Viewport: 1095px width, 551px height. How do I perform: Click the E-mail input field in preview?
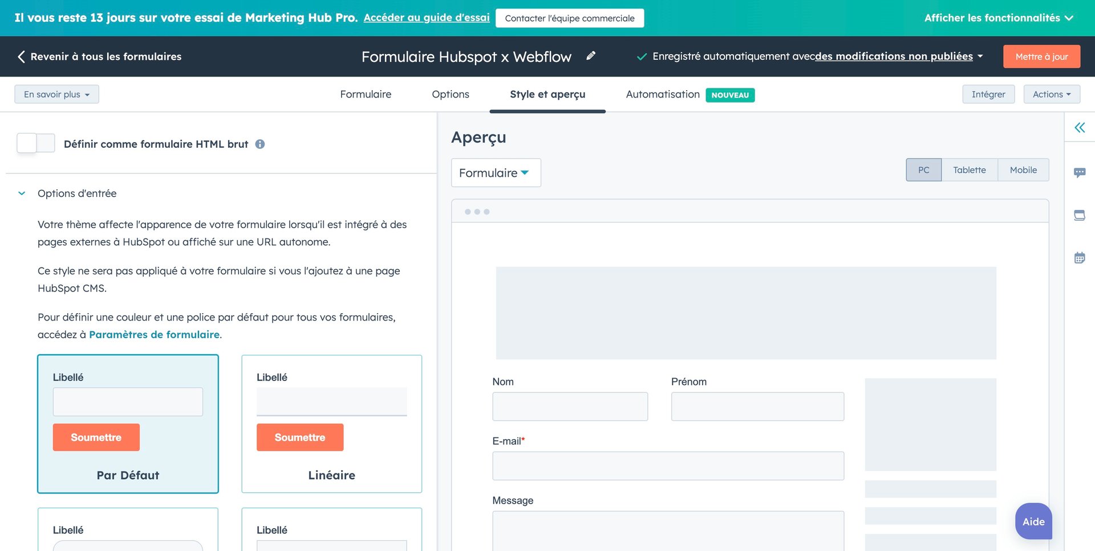668,466
